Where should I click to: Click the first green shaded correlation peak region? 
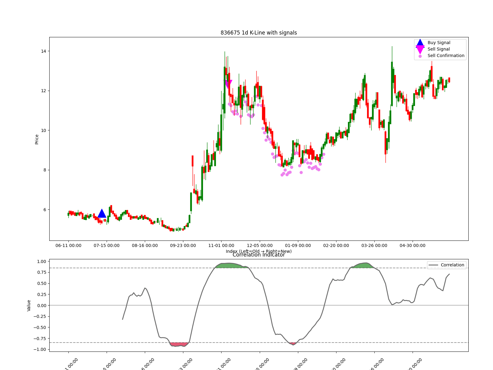(232, 265)
